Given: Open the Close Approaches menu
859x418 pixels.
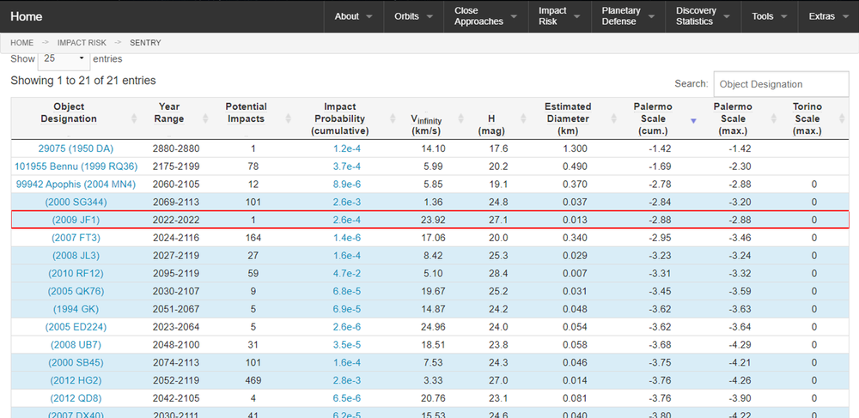Looking at the screenshot, I should [485, 16].
